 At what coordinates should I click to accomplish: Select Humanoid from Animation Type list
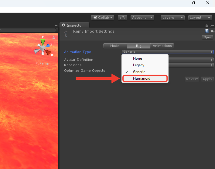coord(145,78)
